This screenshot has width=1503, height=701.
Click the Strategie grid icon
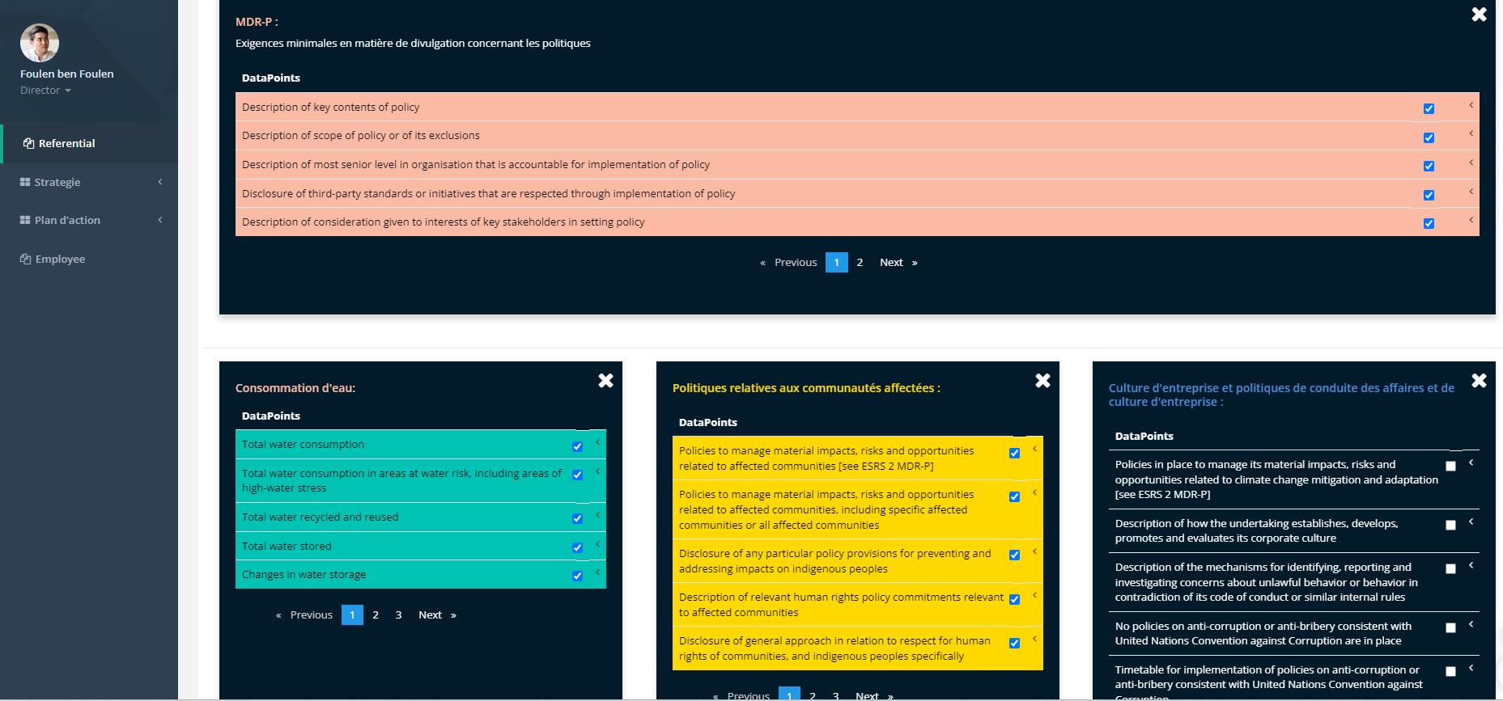[25, 182]
